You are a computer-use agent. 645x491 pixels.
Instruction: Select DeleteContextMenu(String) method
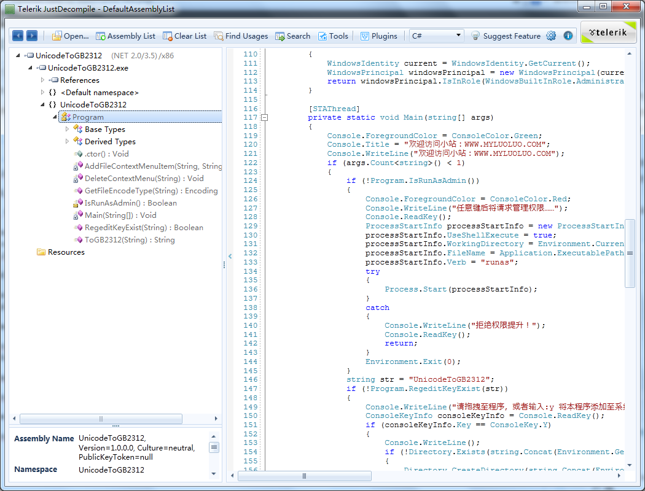tap(139, 179)
